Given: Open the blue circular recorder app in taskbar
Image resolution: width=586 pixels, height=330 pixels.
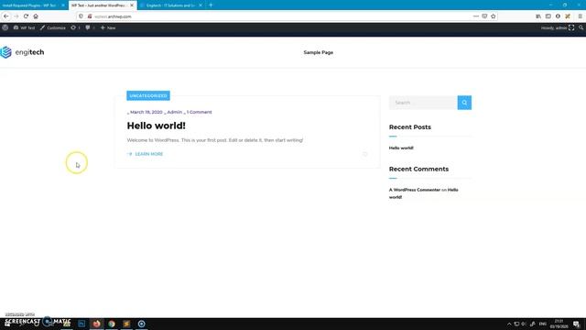Looking at the screenshot, I should click(141, 324).
